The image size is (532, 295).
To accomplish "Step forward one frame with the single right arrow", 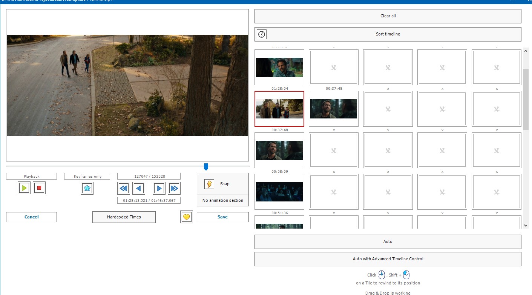I will tap(159, 188).
